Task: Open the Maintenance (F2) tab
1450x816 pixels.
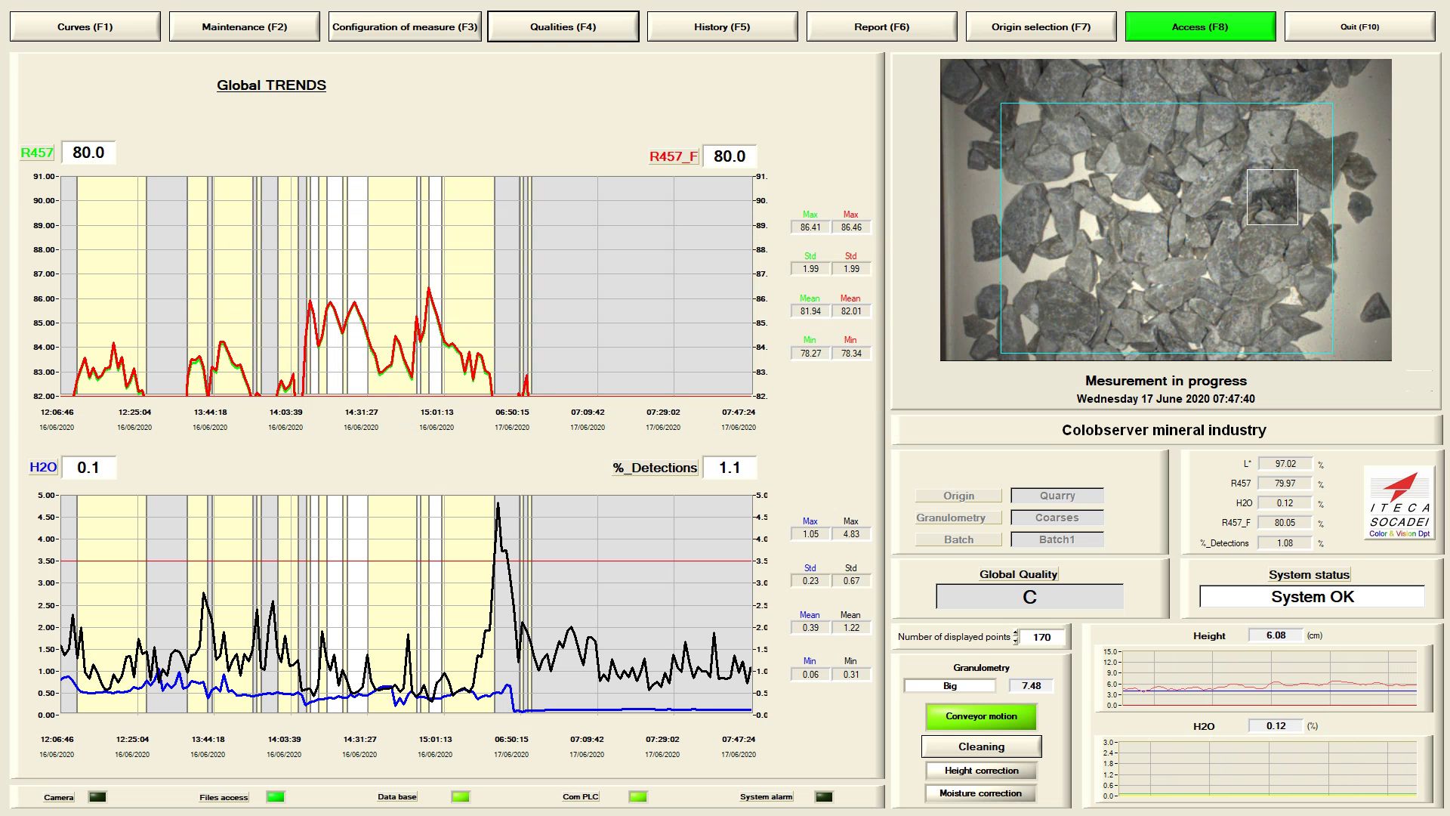Action: coord(244,26)
